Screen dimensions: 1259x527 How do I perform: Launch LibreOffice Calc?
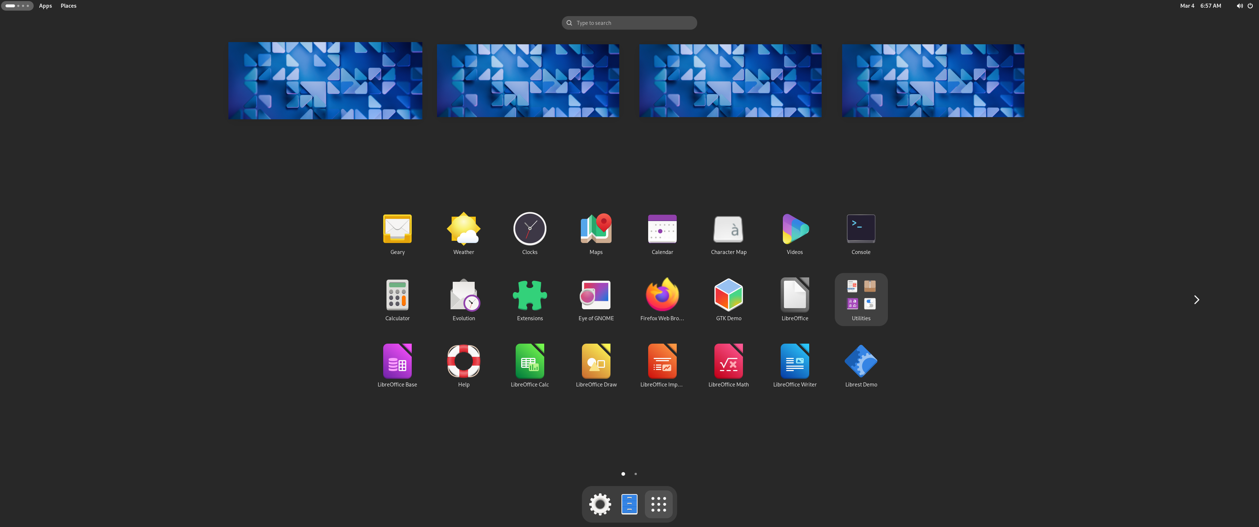pyautogui.click(x=529, y=362)
